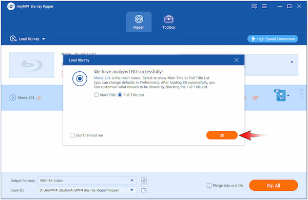The width and height of the screenshot is (308, 200).
Task: Enable High Speed Conversion
Action: click(273, 39)
